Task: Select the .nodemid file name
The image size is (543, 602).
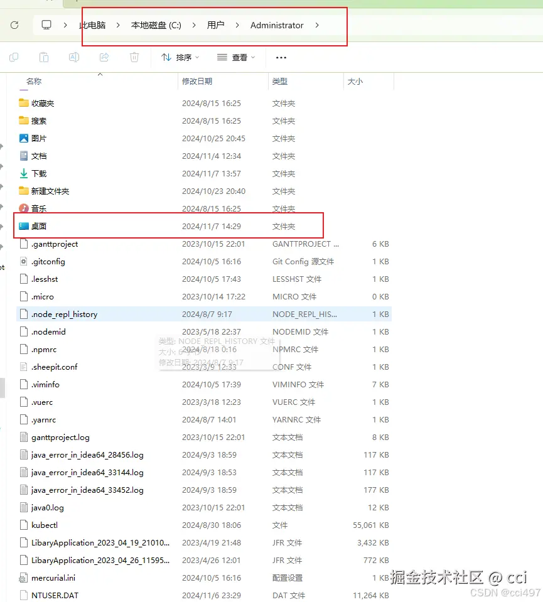Action: pyautogui.click(x=48, y=331)
